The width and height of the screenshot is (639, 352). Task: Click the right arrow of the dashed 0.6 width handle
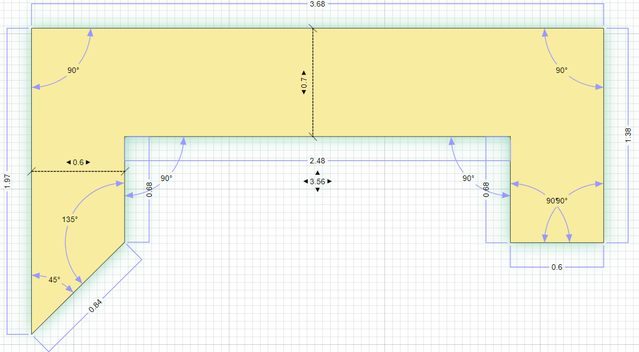coord(88,162)
